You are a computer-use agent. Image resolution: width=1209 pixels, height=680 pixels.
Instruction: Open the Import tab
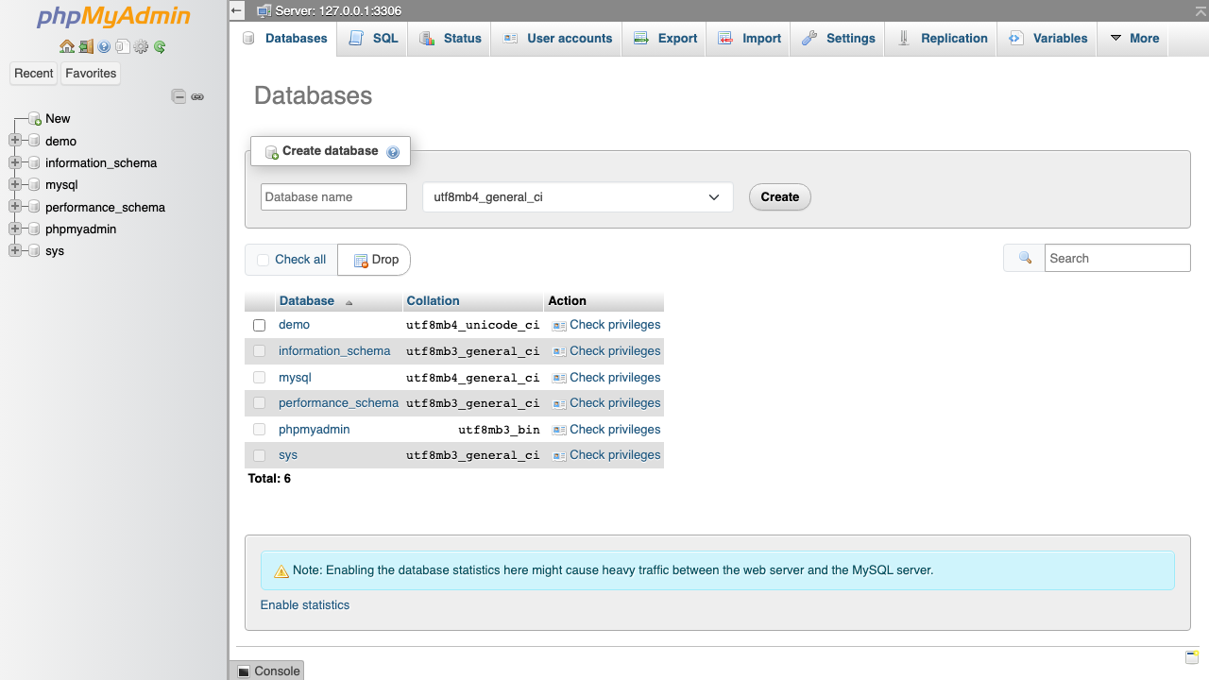[x=749, y=39]
